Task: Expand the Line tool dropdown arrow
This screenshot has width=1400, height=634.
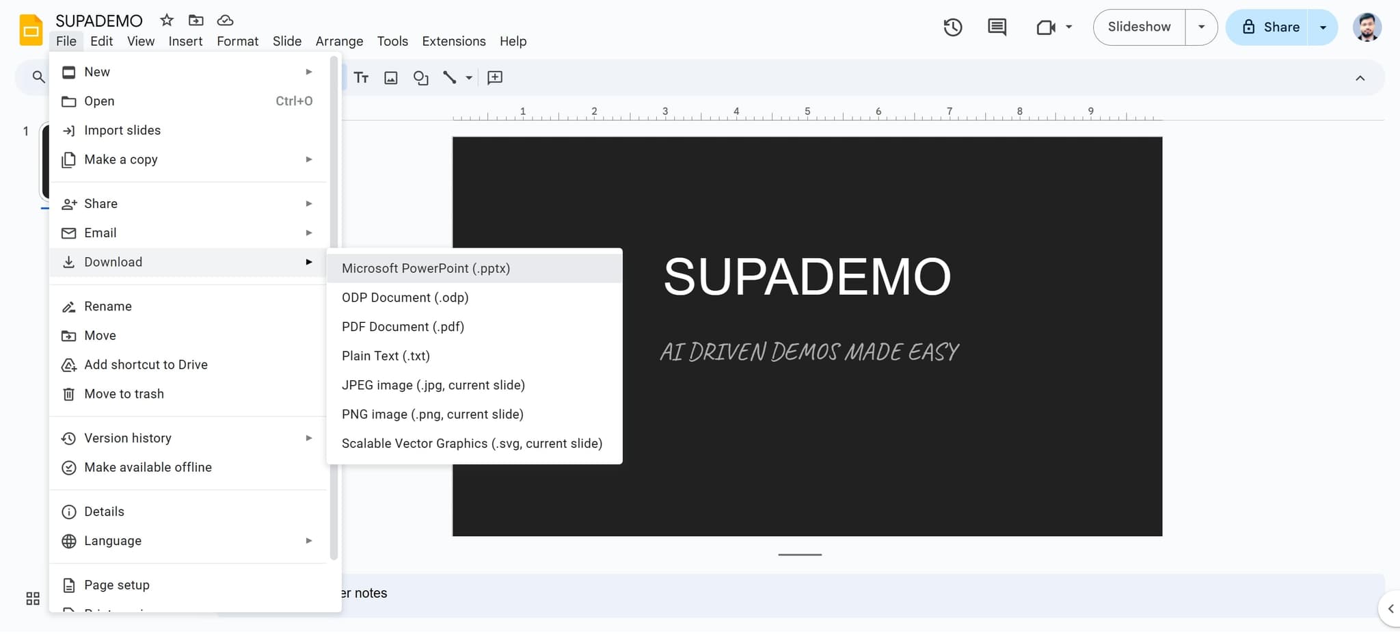Action: (468, 77)
